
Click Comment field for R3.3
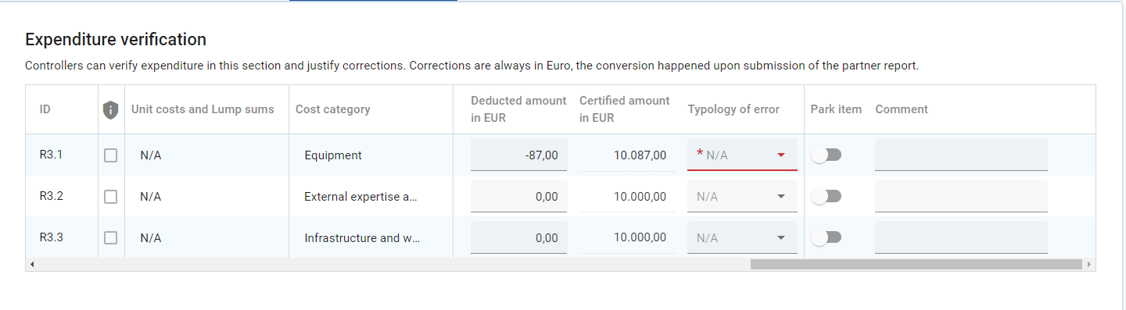point(961,237)
